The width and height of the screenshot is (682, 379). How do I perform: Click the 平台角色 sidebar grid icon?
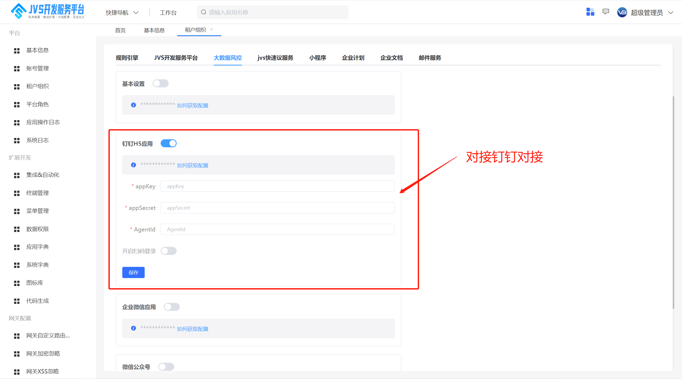(17, 105)
